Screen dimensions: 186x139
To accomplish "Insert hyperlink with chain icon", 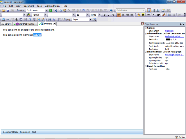I will pyautogui.click(x=8, y=19).
